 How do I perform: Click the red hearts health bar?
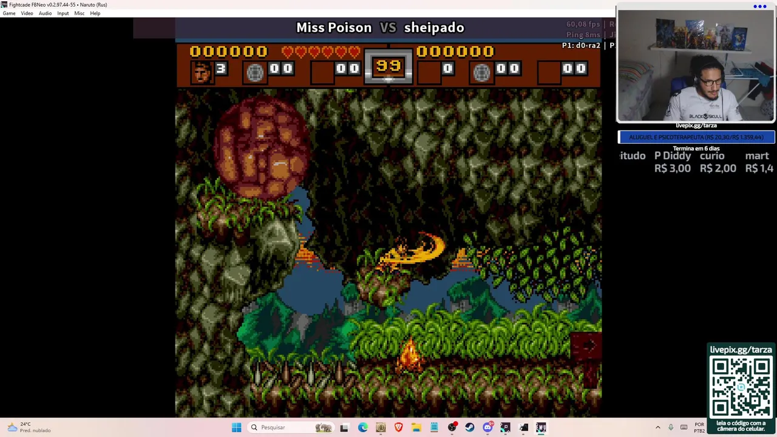(322, 52)
